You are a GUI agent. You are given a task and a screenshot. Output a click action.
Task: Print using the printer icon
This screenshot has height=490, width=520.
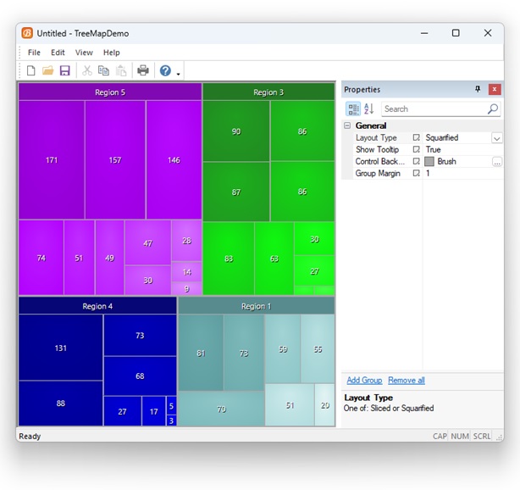[x=143, y=70]
